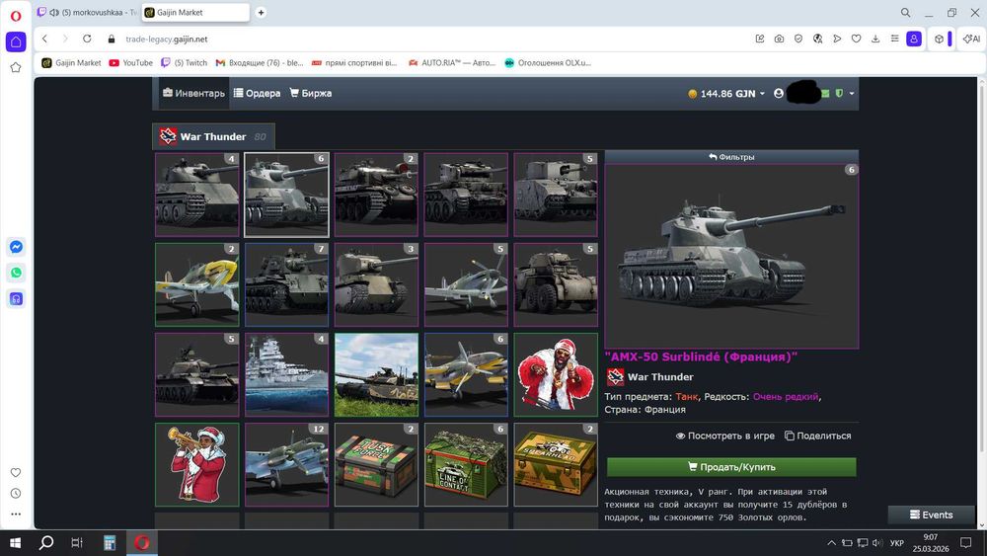Image resolution: width=987 pixels, height=556 pixels.
Task: Select the battleship thumbnail
Action: coord(286,374)
